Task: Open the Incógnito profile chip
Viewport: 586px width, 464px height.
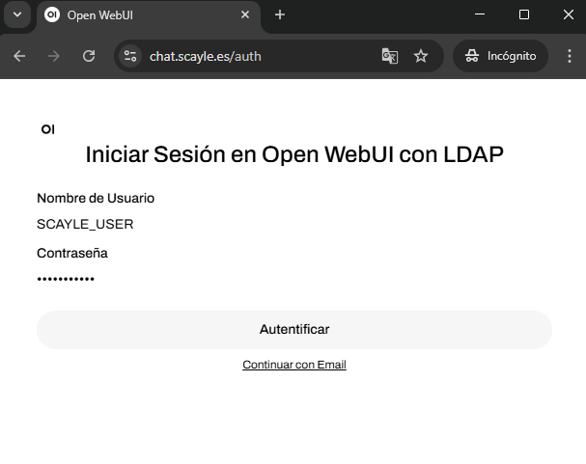Action: tap(500, 56)
